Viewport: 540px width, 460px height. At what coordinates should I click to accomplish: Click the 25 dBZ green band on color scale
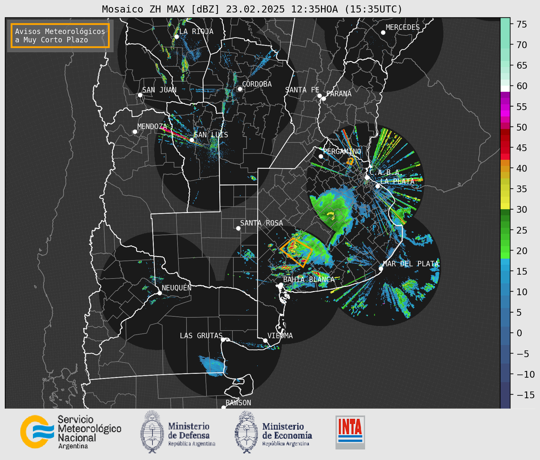tap(505, 230)
